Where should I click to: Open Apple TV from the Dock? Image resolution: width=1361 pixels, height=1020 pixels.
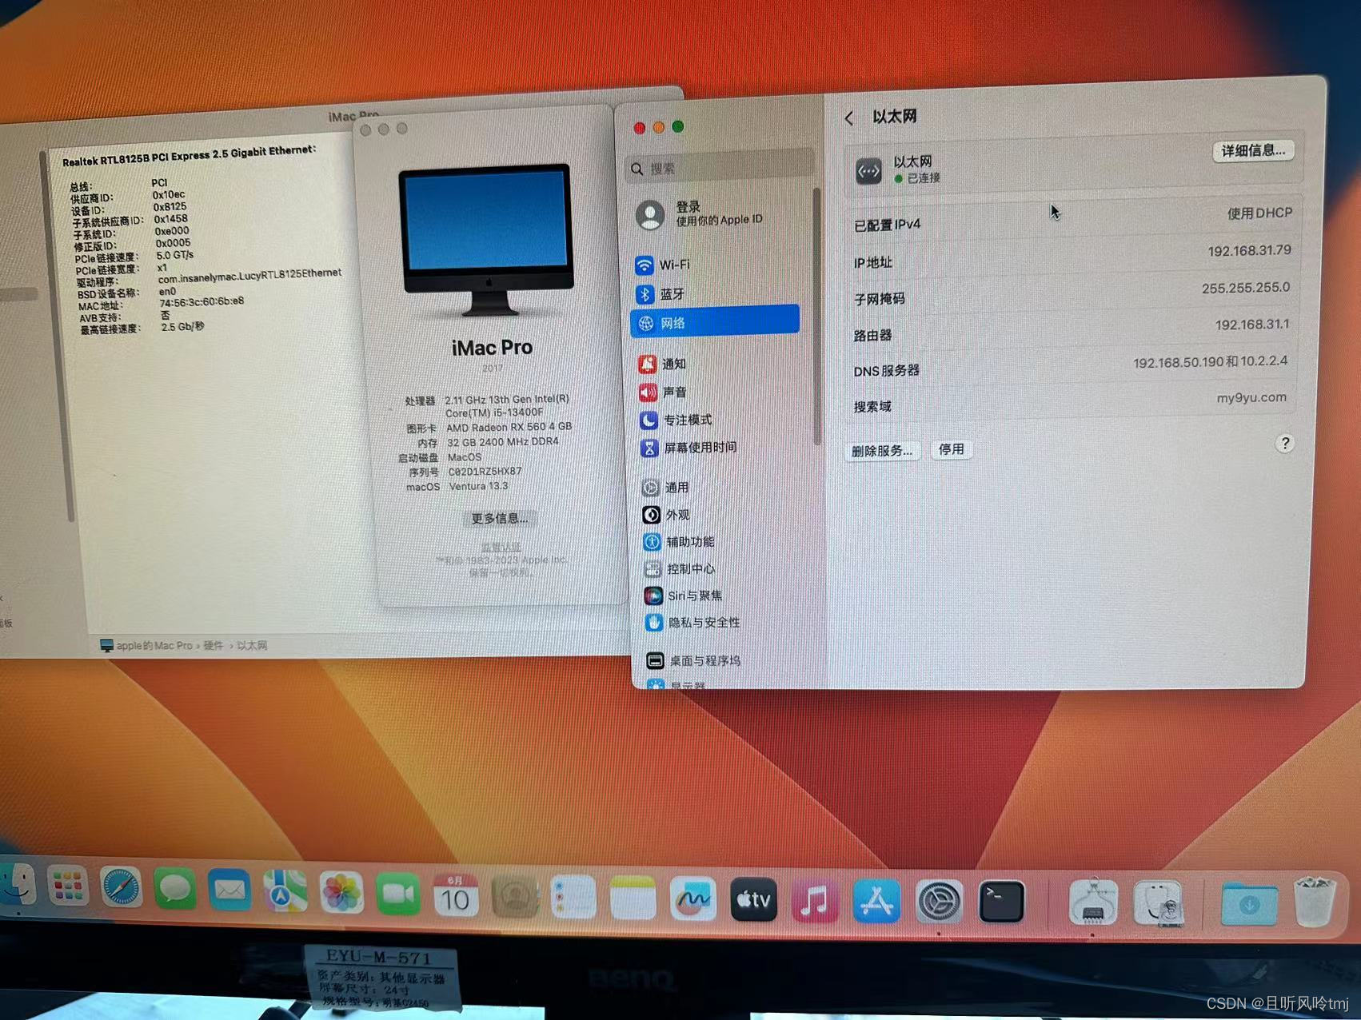coord(753,900)
